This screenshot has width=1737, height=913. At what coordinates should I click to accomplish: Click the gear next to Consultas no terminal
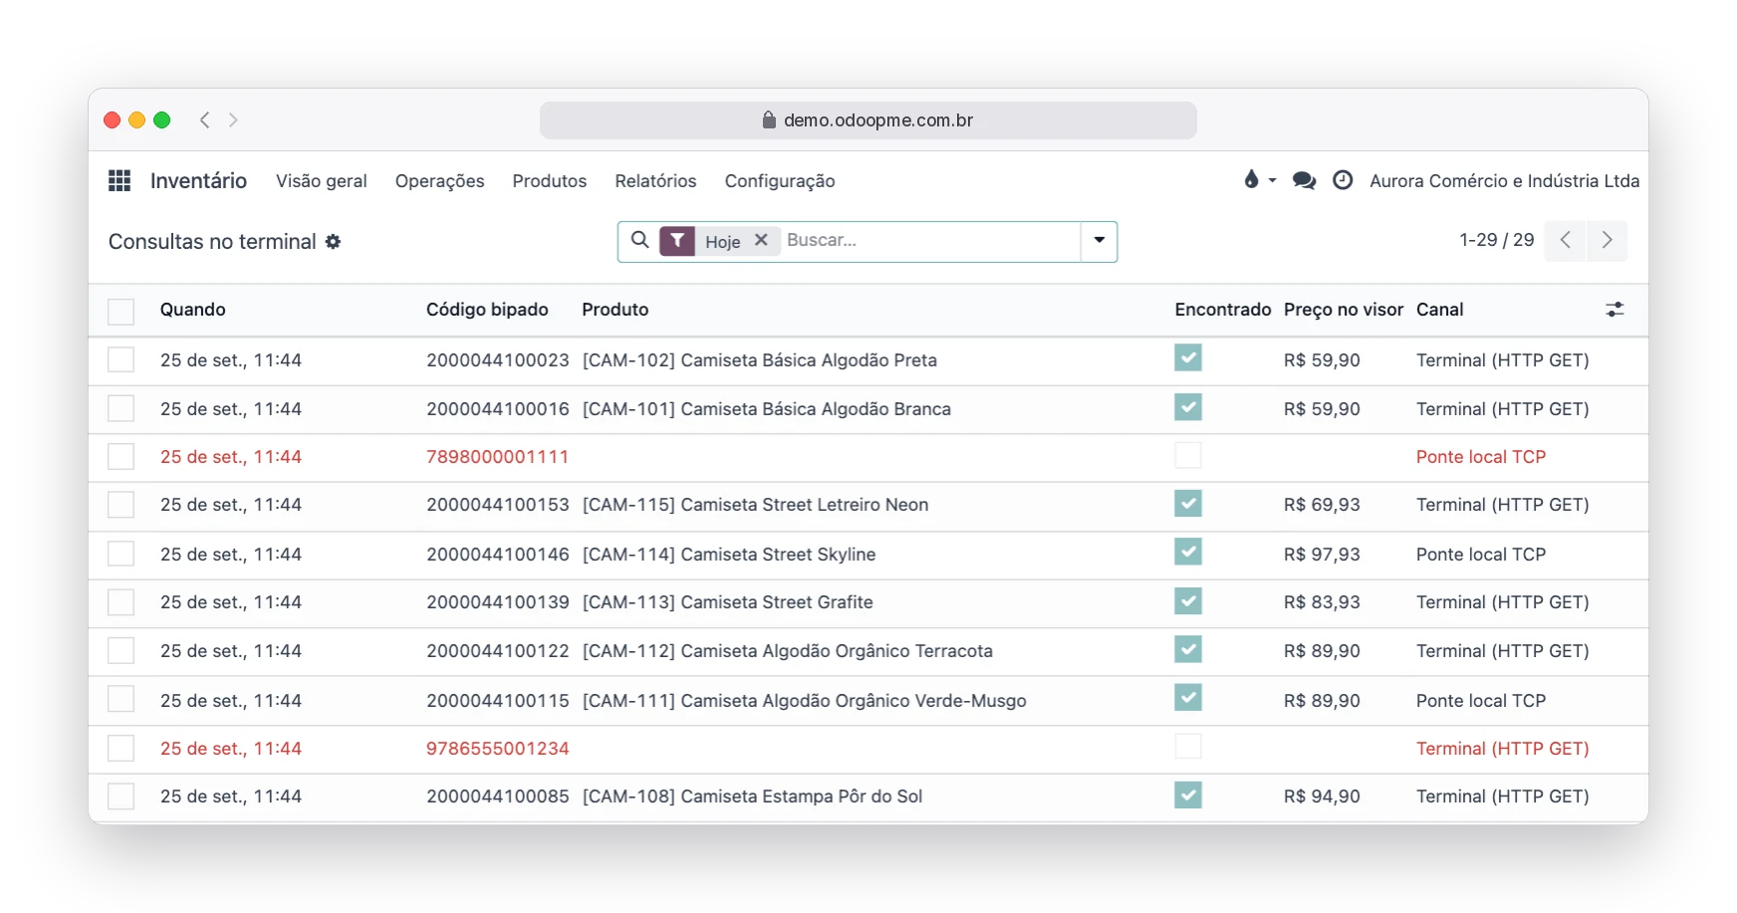click(333, 242)
